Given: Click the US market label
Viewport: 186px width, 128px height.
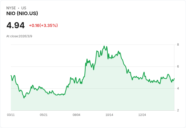Looking at the screenshot, I should point(24,8).
